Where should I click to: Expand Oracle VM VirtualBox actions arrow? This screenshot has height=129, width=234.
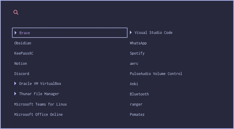[x=15, y=83]
